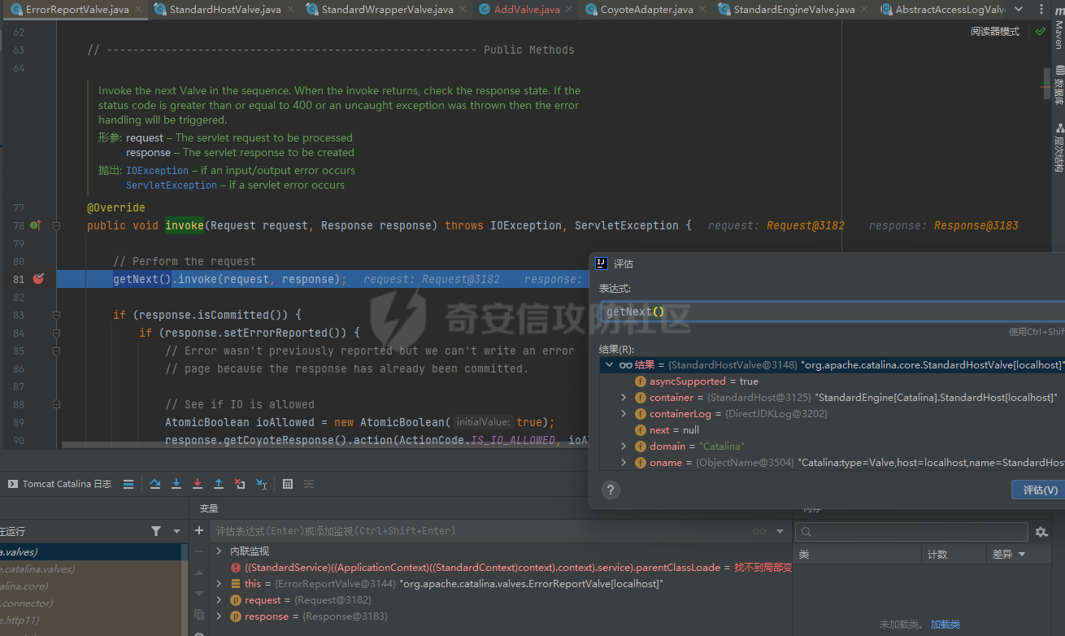Click the 加载类 load classes link
The height and width of the screenshot is (636, 1065).
click(945, 625)
